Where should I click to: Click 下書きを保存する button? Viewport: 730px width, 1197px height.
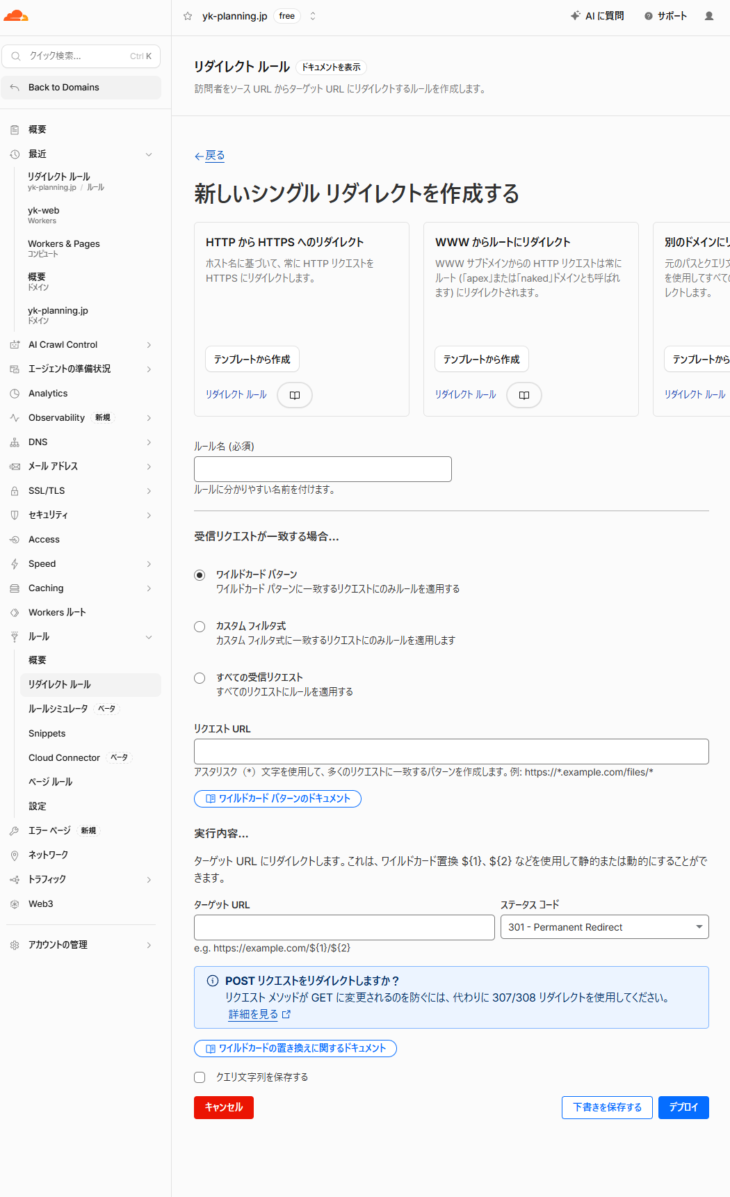(x=607, y=1108)
